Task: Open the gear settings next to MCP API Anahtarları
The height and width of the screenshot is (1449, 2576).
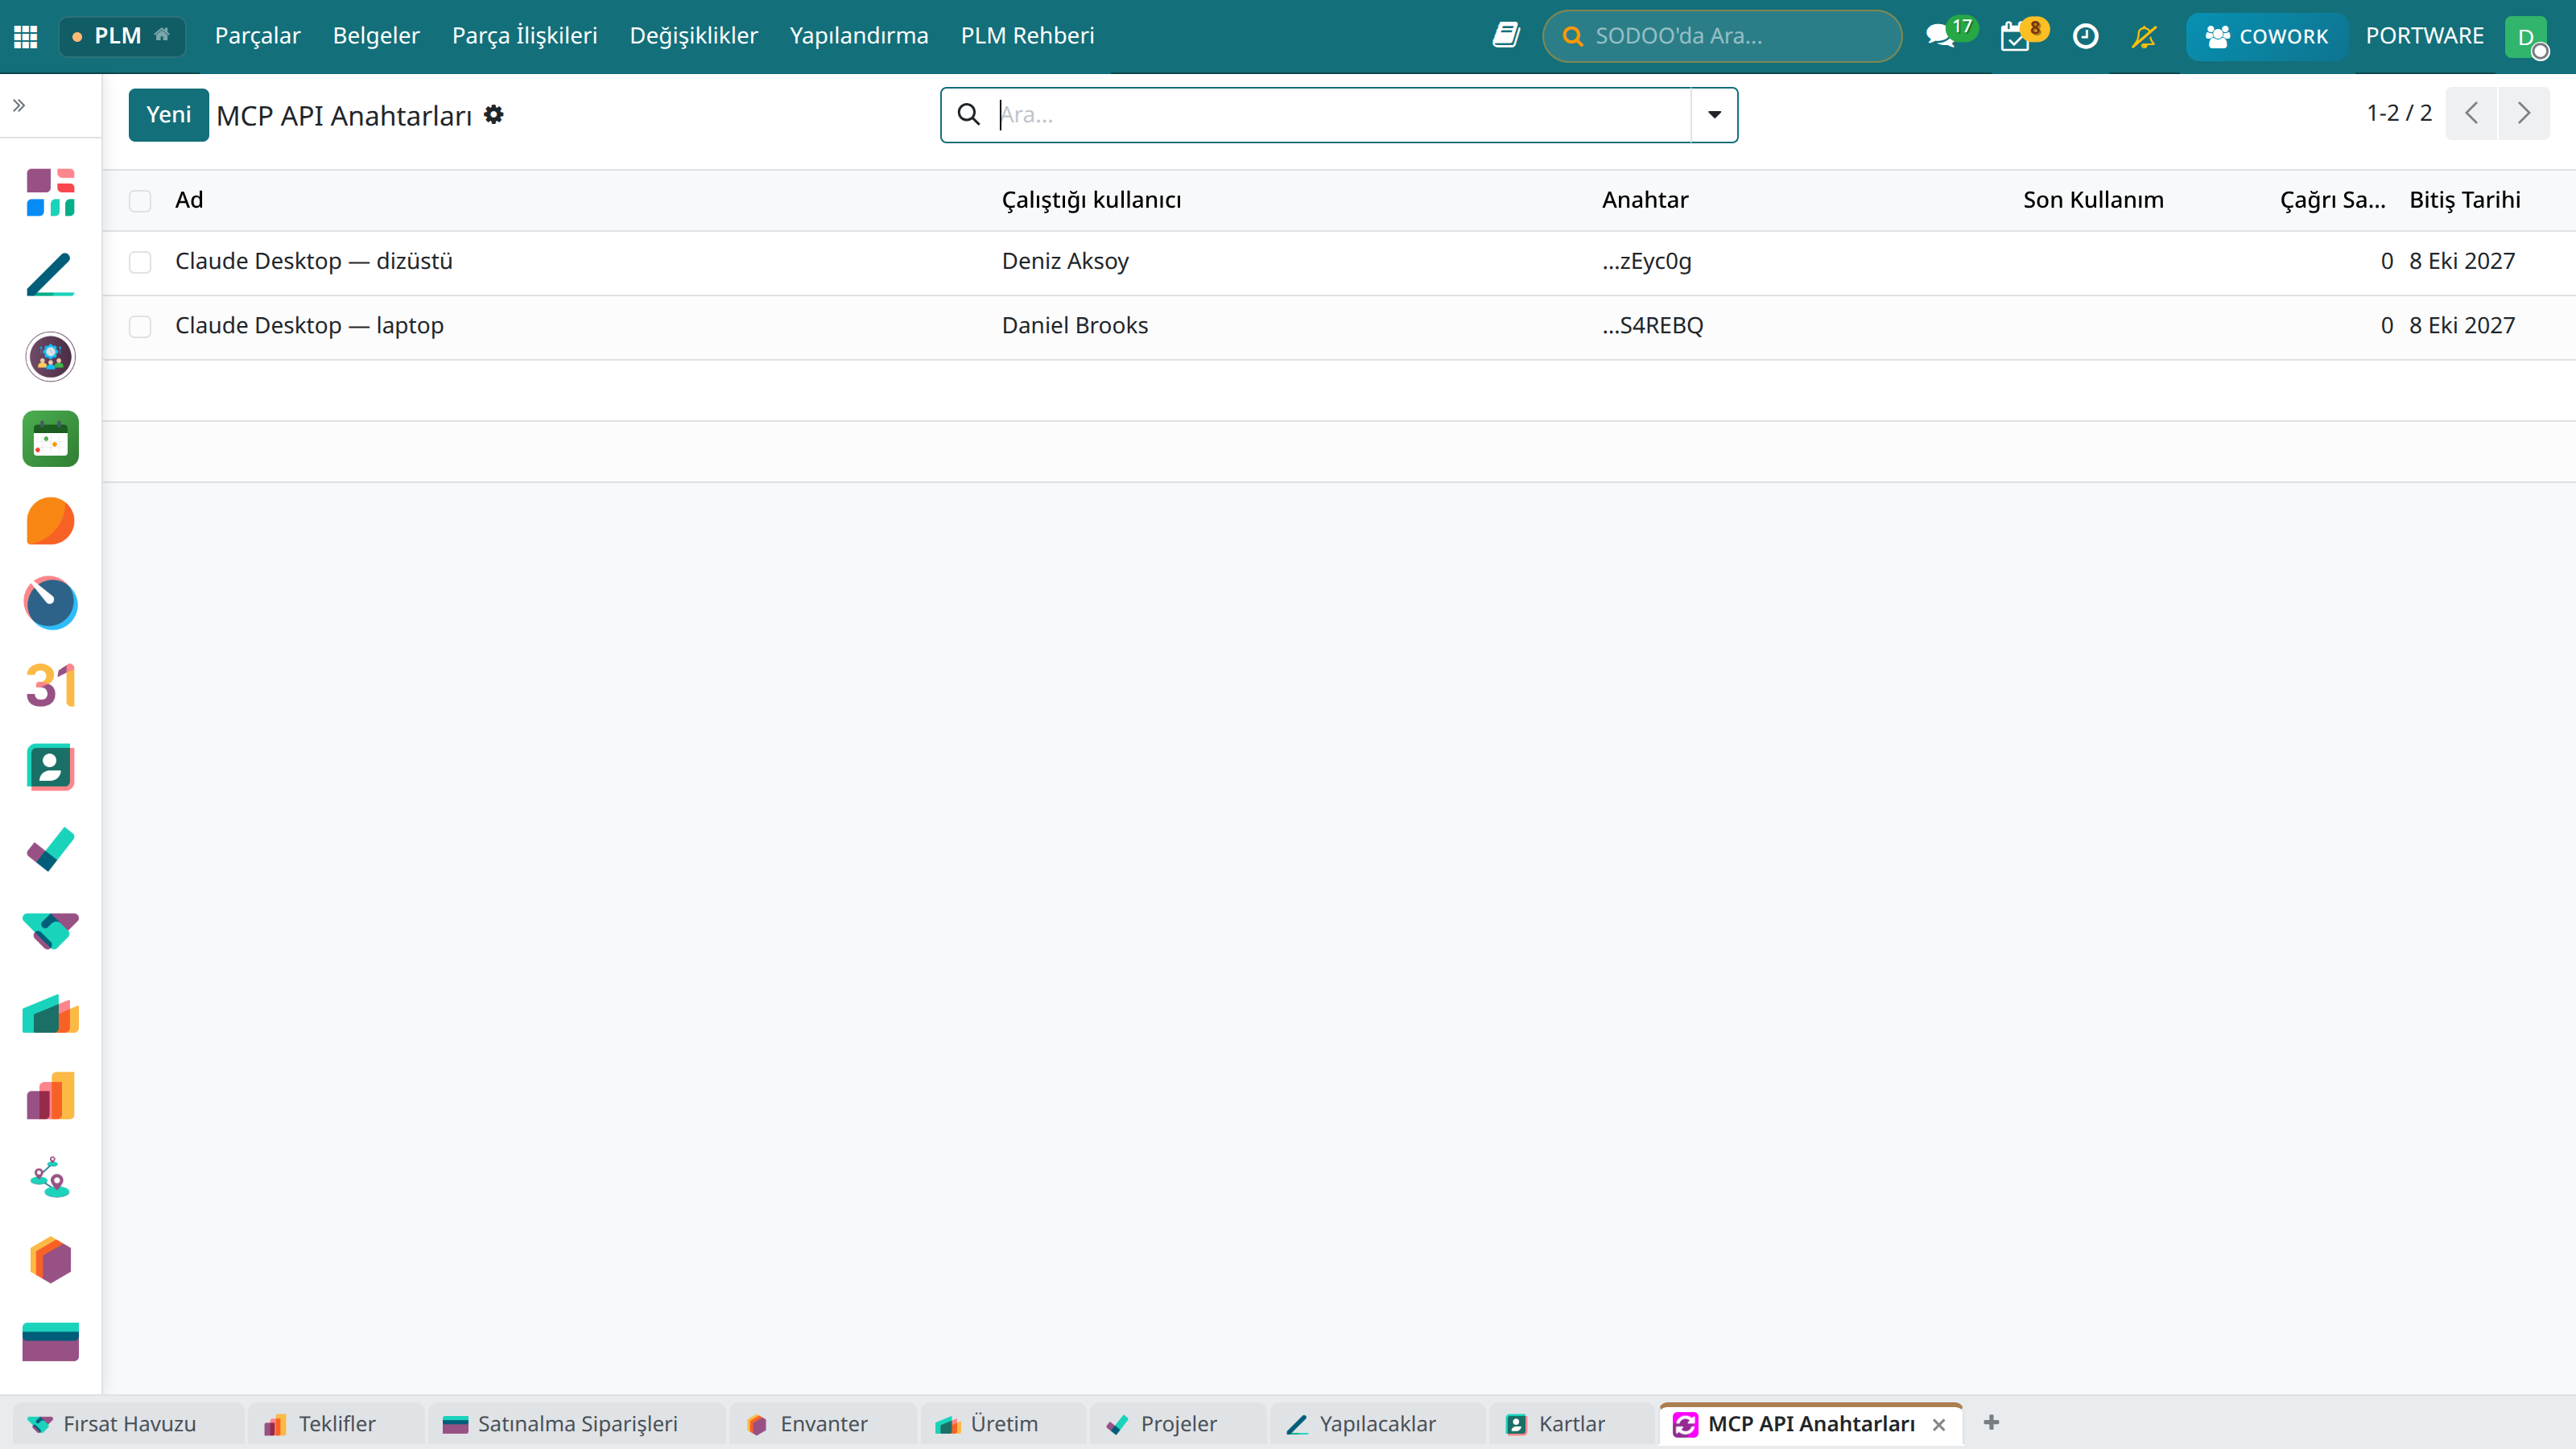Action: coord(493,115)
